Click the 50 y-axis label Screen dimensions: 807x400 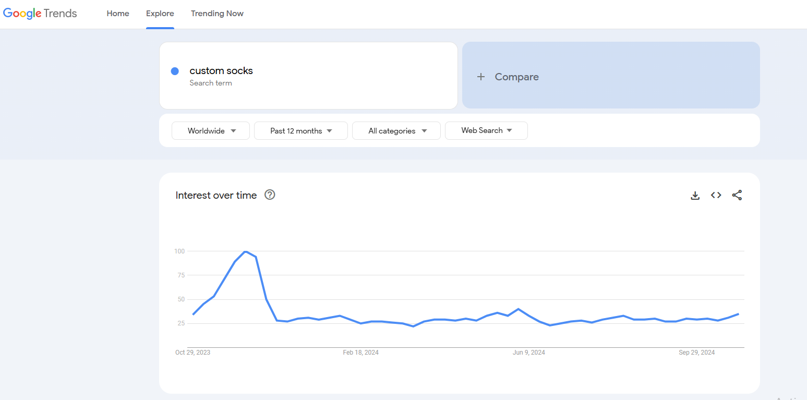pos(181,299)
